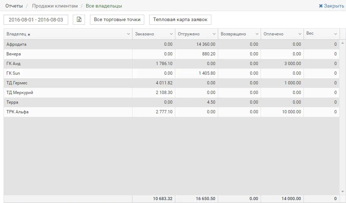This screenshot has height=203, width=346.
Task: Click shipped value 1 405.80
Action: point(207,73)
